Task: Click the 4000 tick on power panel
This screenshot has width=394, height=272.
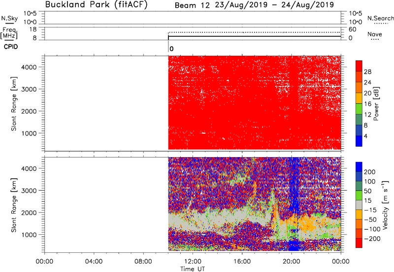Action: click(x=29, y=67)
